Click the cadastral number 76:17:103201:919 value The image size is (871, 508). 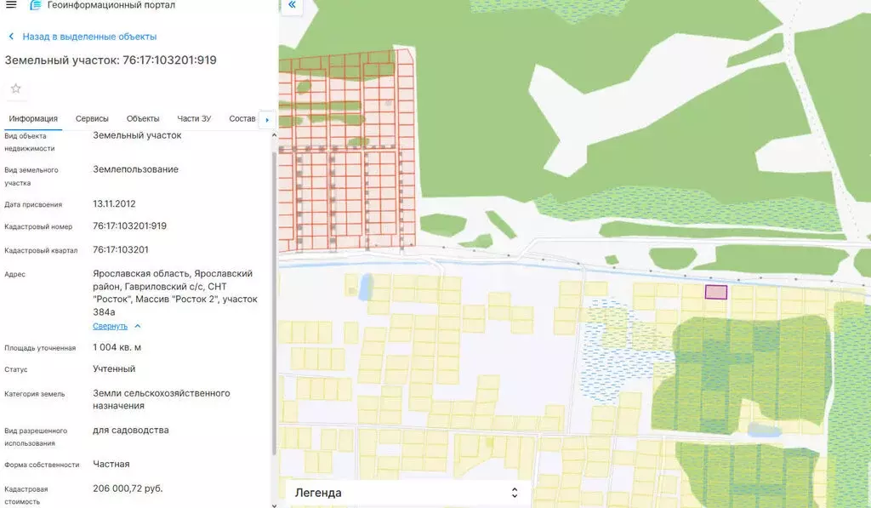pos(129,226)
